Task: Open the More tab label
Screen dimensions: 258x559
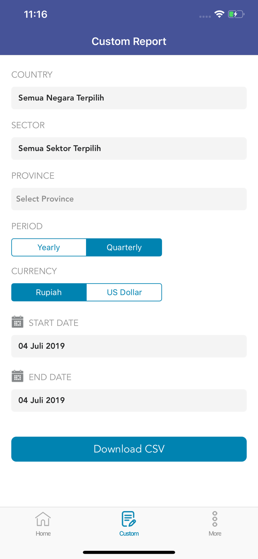Action: (215, 534)
